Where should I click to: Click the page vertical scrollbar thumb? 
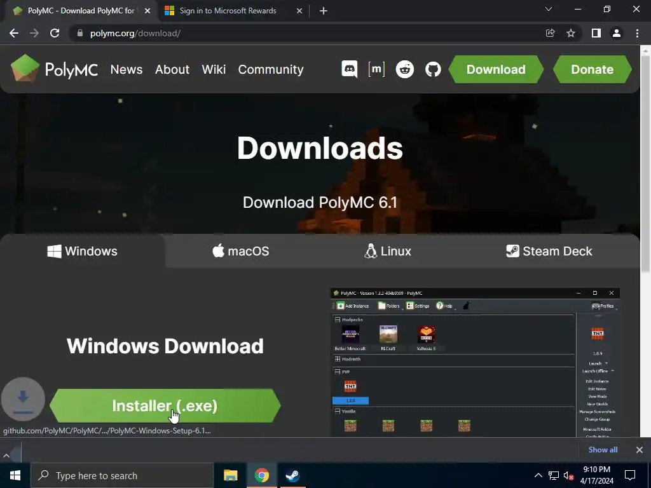point(645,163)
